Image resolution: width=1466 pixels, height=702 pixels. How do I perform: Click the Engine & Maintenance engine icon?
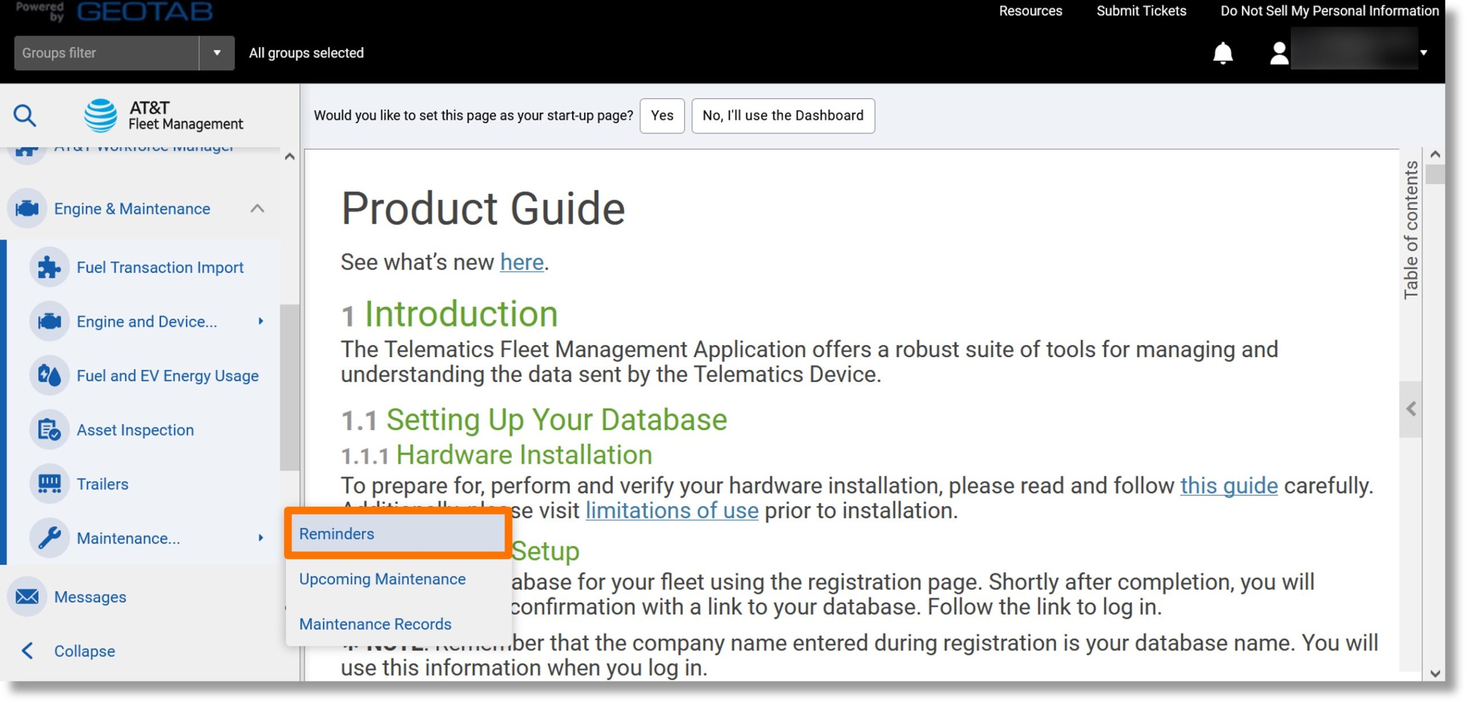(x=27, y=208)
